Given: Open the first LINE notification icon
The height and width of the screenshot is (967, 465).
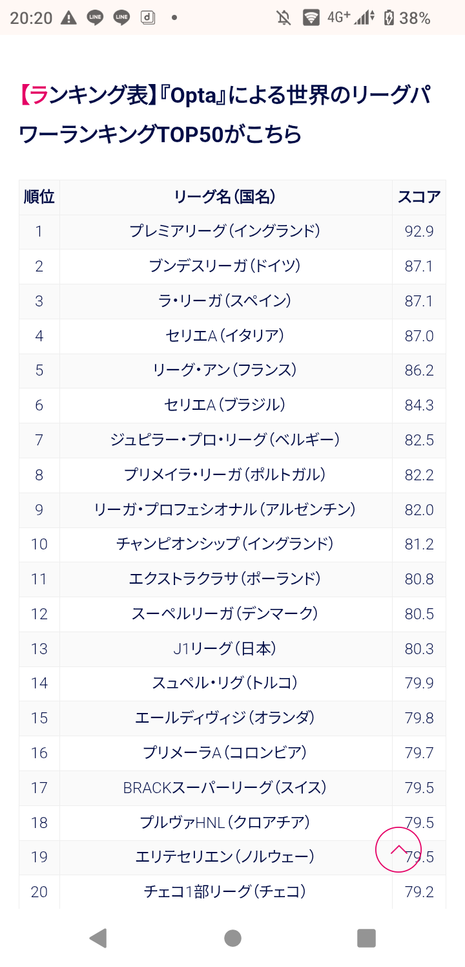Looking at the screenshot, I should tap(96, 17).
